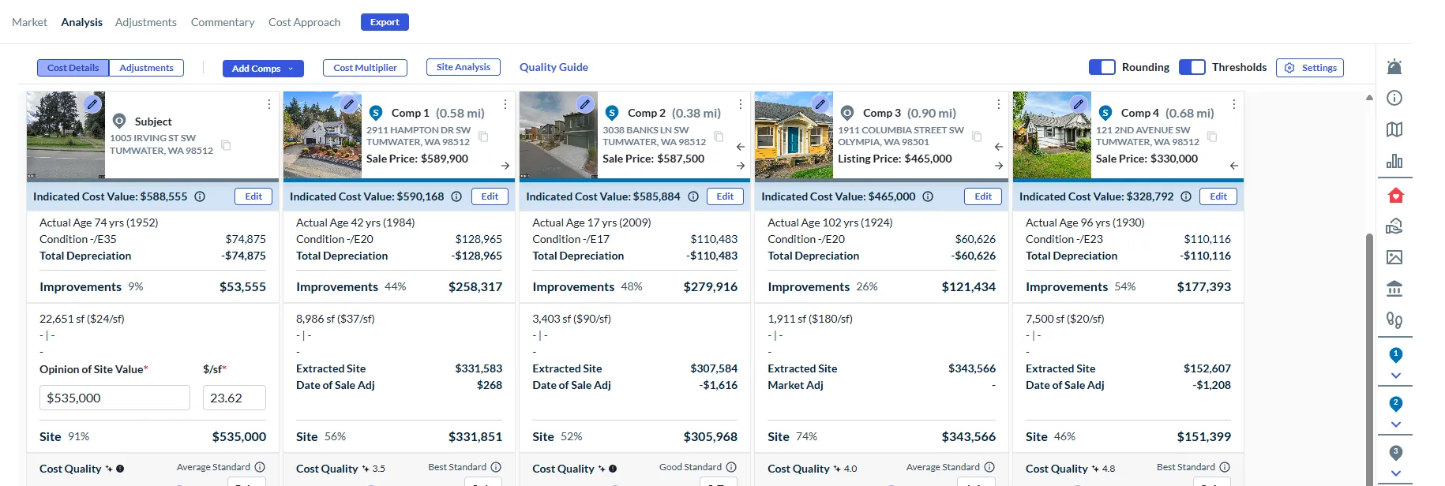1445x486 pixels.
Task: Edit the Subject photo with pencil icon
Action: [92, 103]
